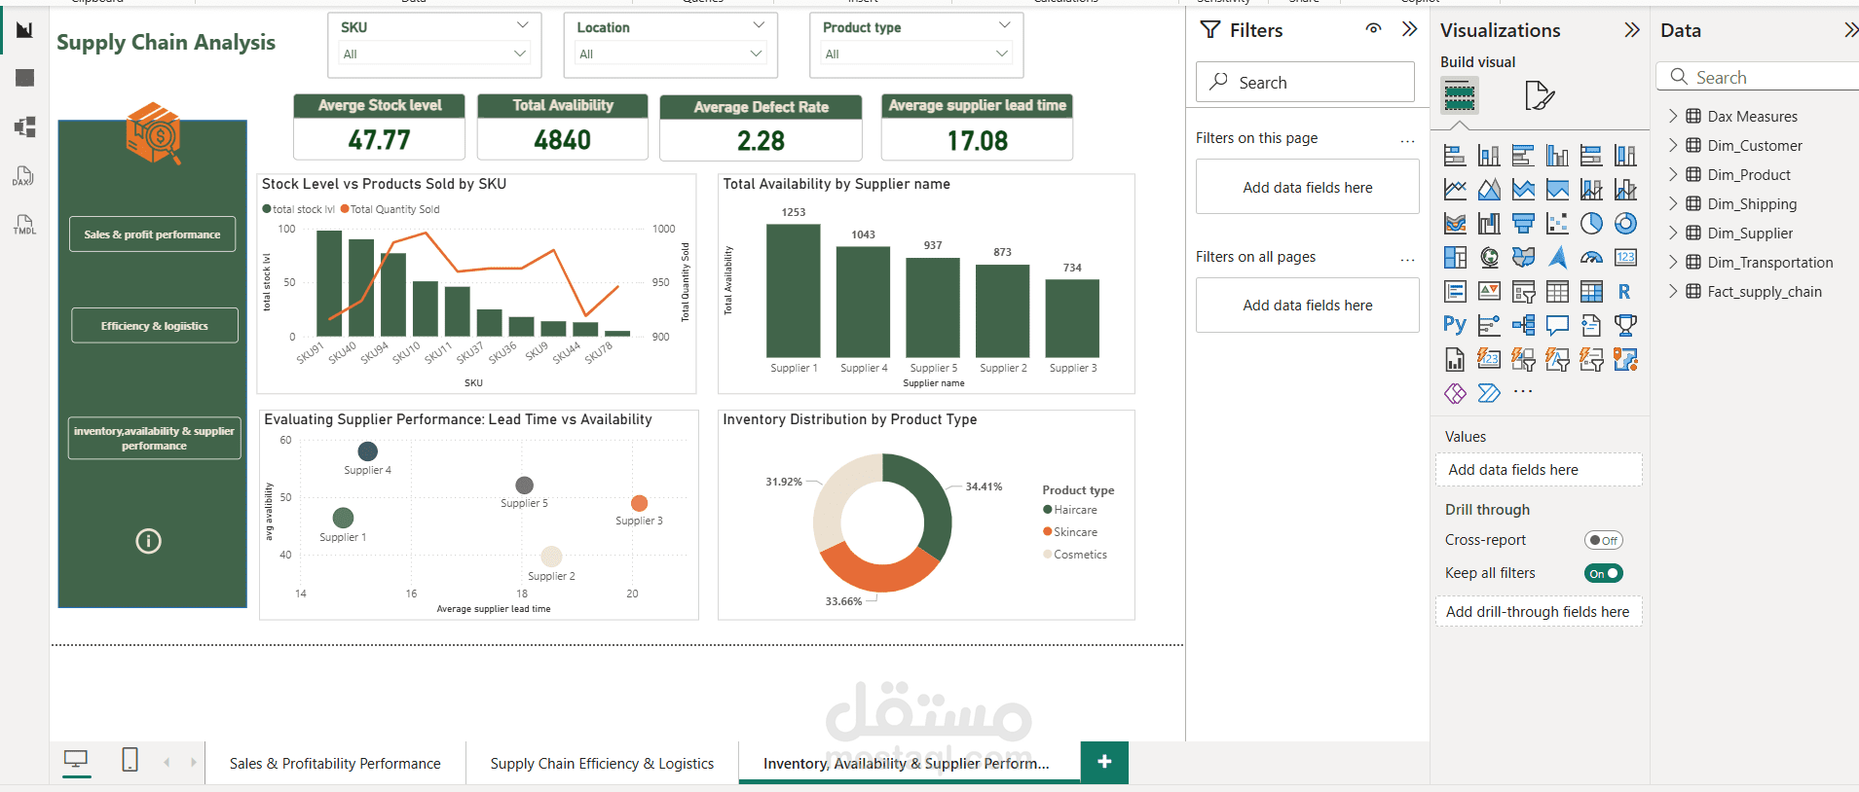
Task: Choose the Map globe visual
Action: pos(1489,258)
